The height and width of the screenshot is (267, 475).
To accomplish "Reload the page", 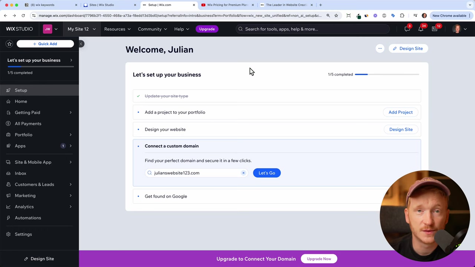I will tap(23, 16).
